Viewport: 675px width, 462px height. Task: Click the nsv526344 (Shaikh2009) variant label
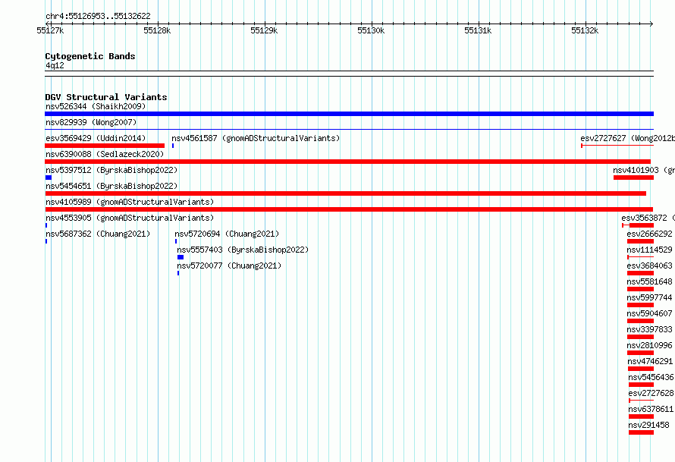click(96, 106)
